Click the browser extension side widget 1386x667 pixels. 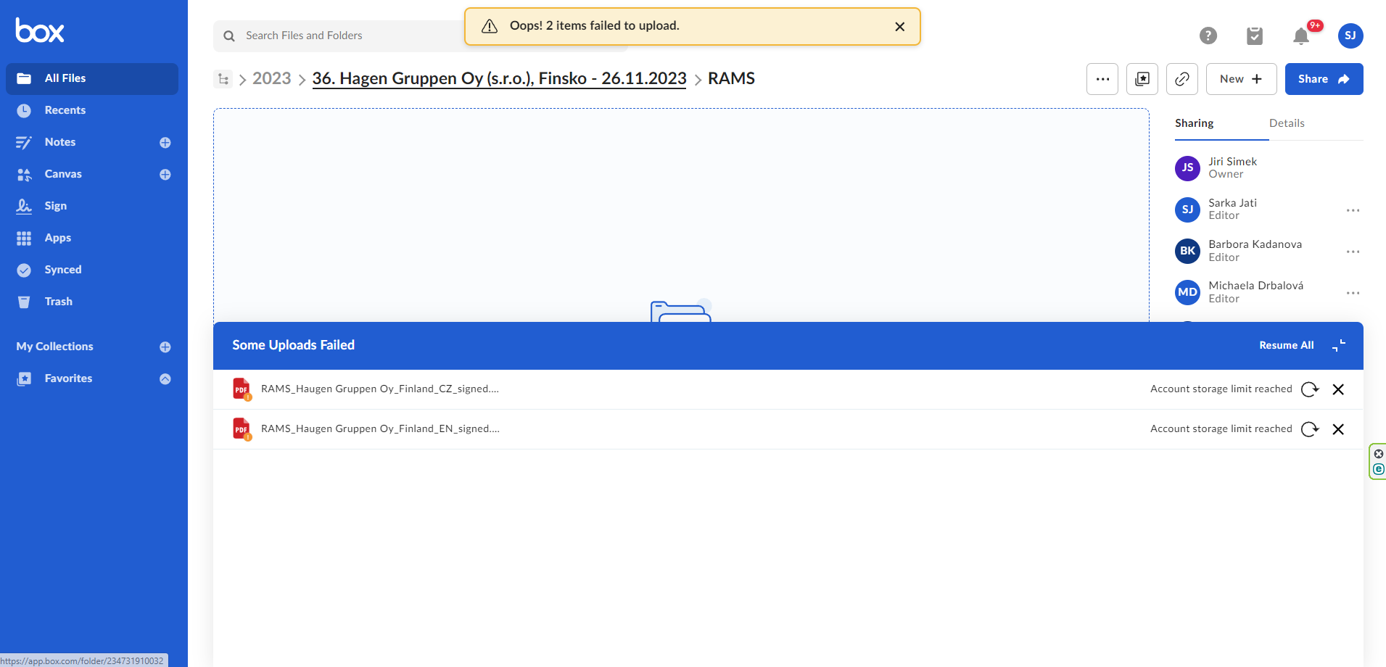click(1377, 462)
